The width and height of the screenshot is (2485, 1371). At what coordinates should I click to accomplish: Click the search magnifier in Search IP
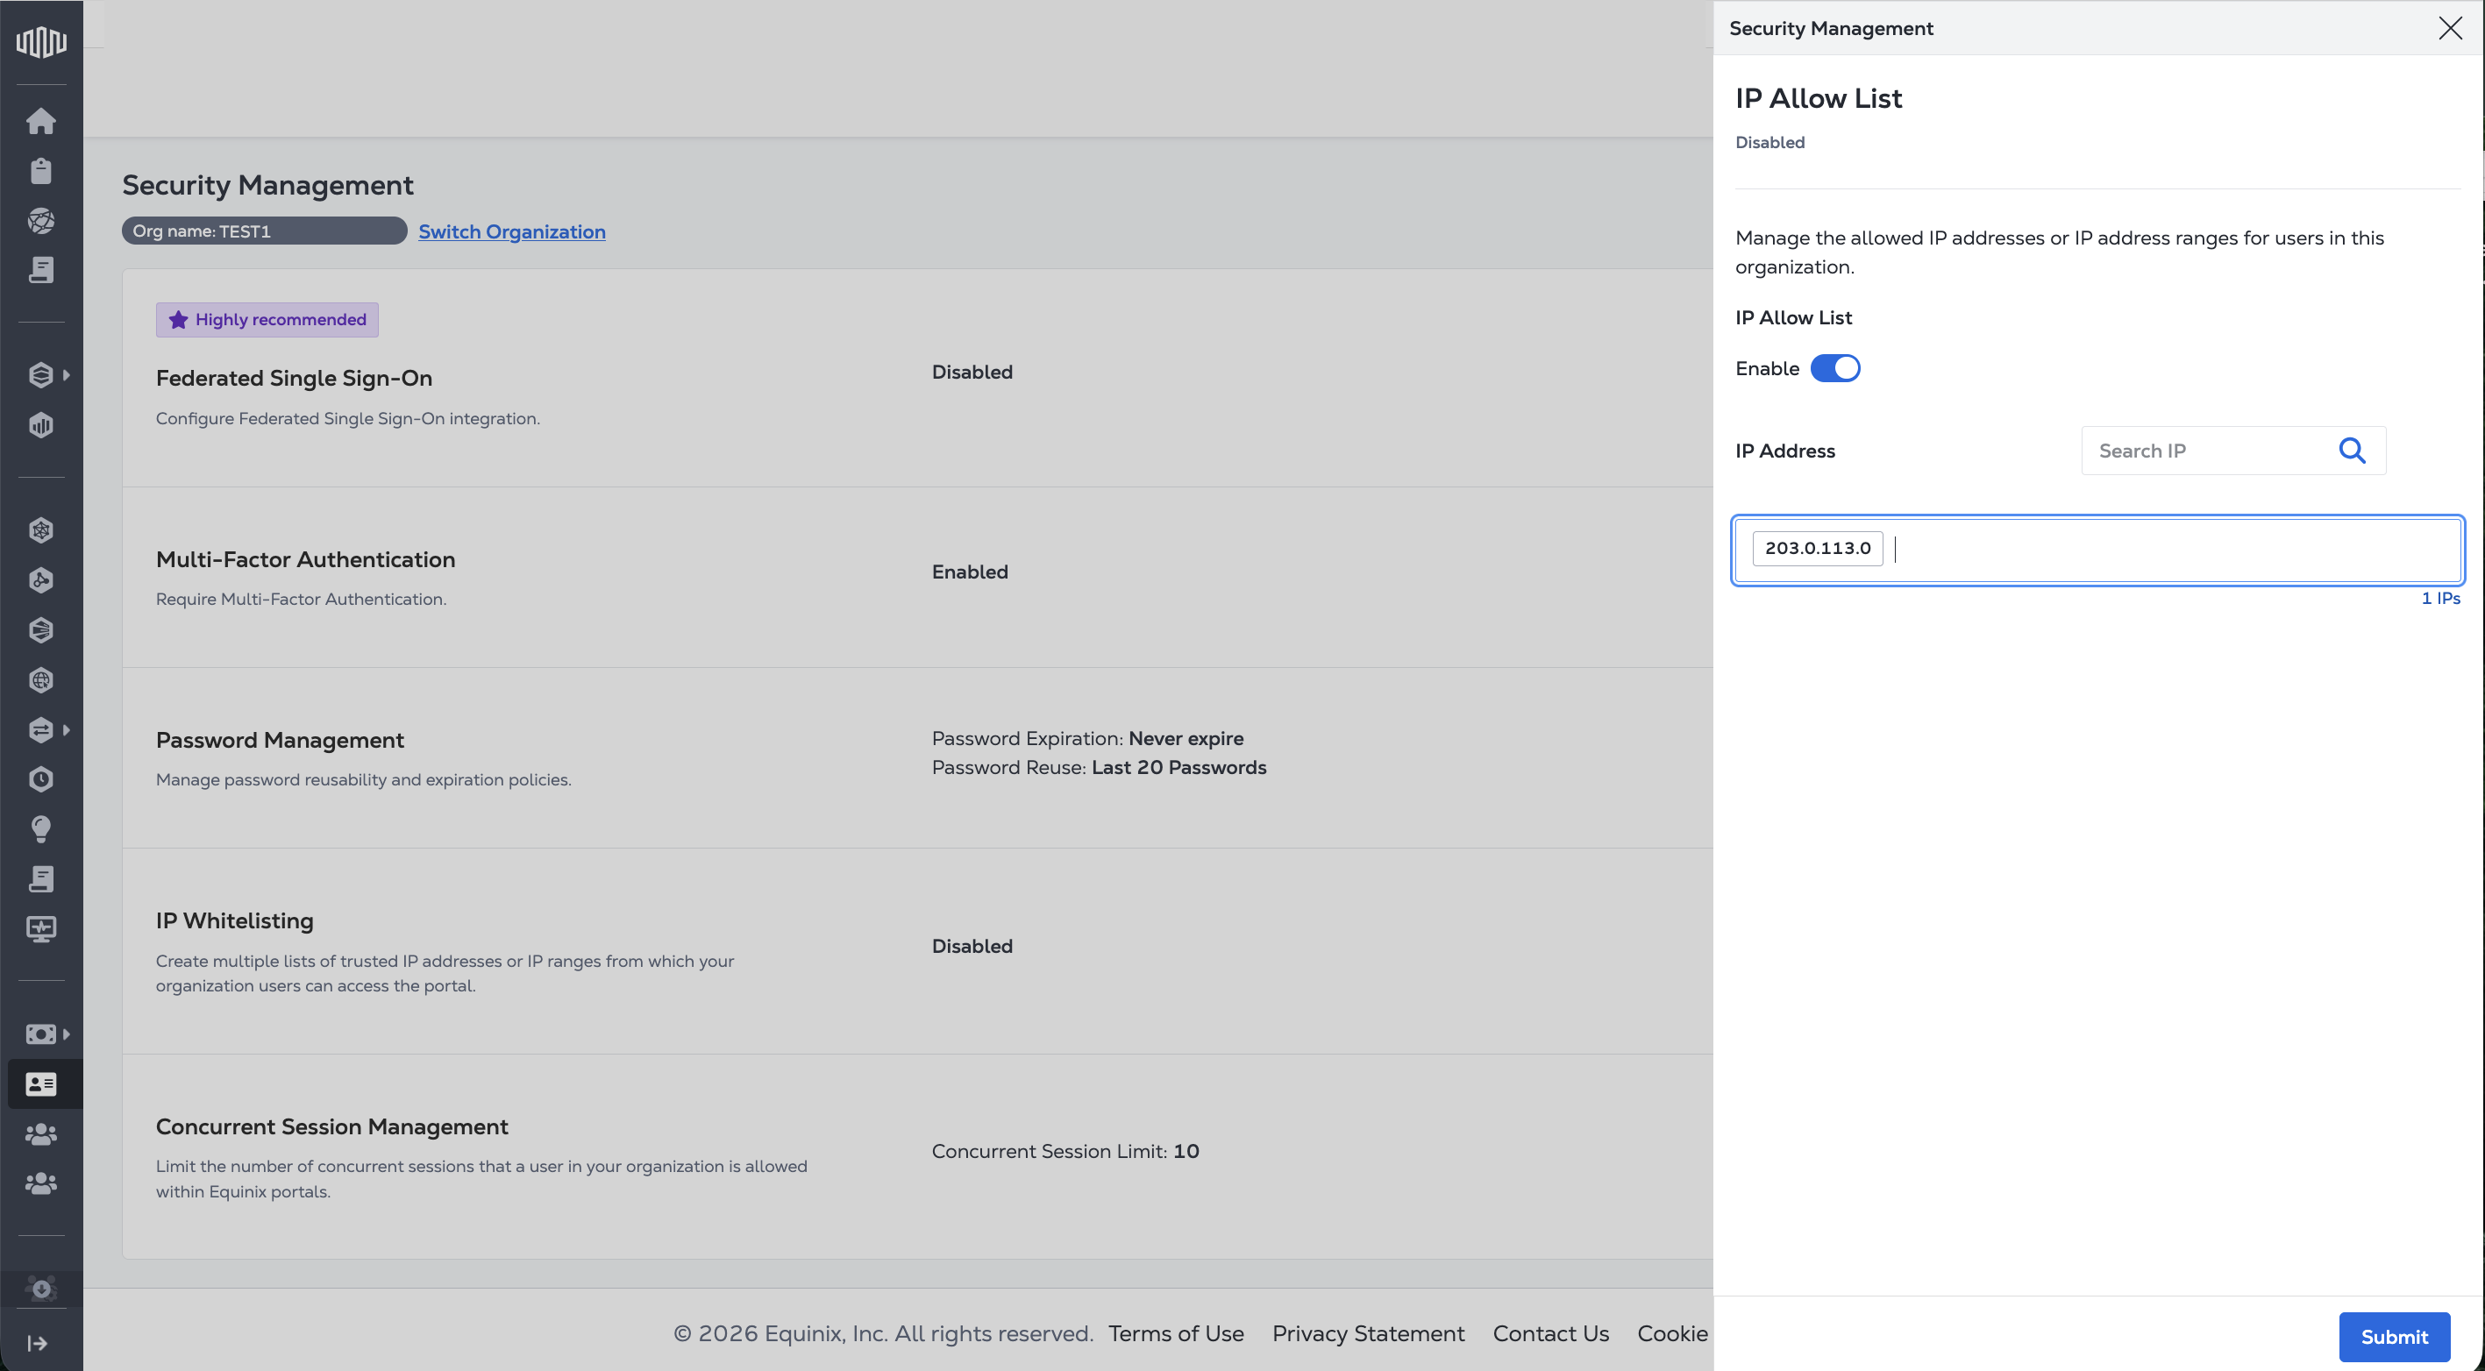coord(2352,451)
